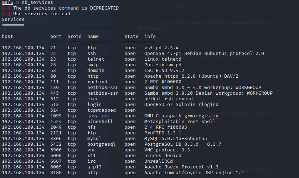Click the proto column header
Screen dimensions: 299x178
[74, 37]
